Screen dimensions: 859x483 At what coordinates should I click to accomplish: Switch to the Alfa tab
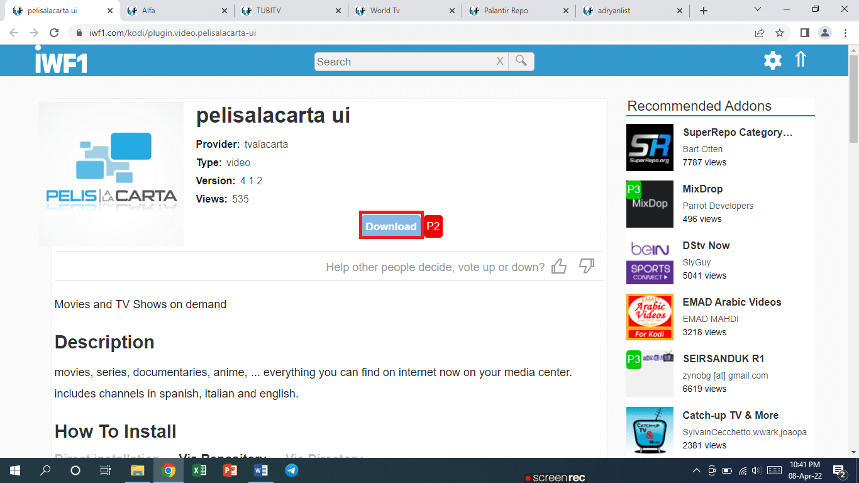(x=175, y=11)
